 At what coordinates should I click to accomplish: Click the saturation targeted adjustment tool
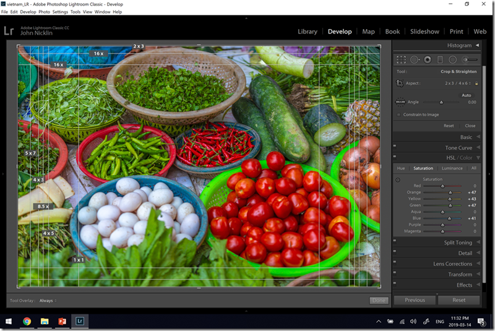pos(398,179)
